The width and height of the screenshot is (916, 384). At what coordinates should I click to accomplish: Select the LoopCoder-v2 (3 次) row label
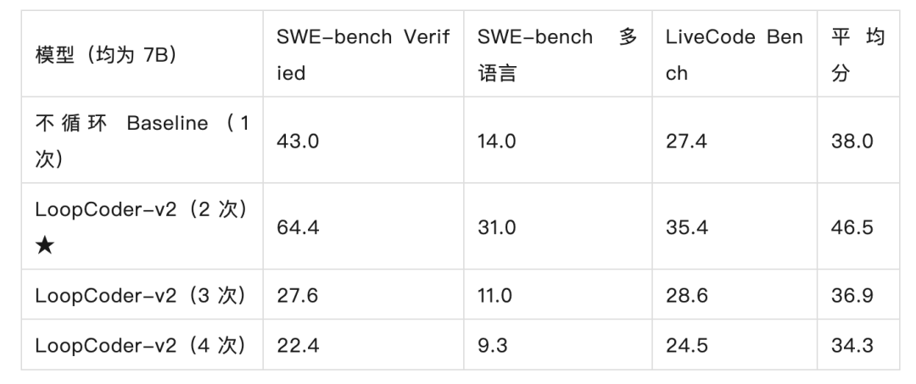141,295
